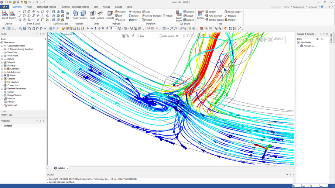Expand the General properties section
This screenshot has width=335, height=188.
coord(1,126)
